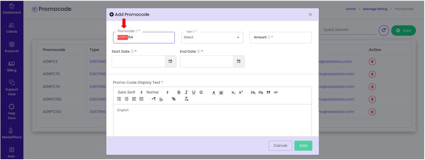Open the End Date calendar picker
The image size is (425, 160).
239,61
